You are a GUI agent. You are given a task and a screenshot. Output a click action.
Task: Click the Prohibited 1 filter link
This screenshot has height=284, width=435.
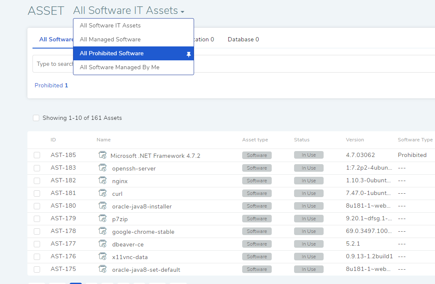click(51, 85)
